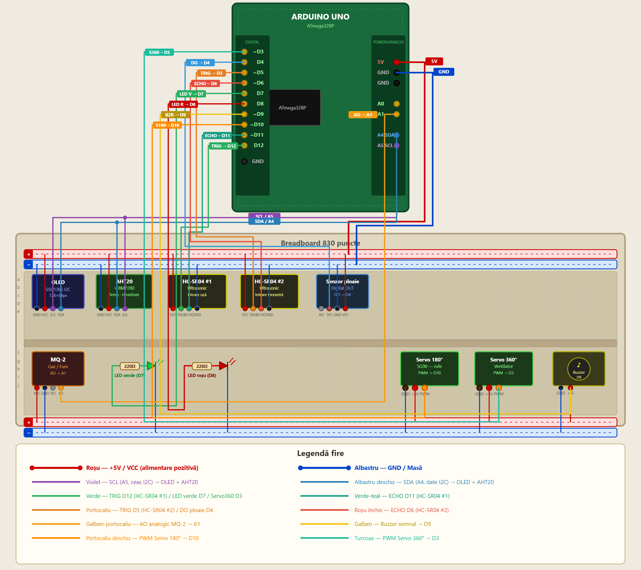The width and height of the screenshot is (641, 570).
Task: Click the AO→A1 wire tag
Action: point(363,115)
